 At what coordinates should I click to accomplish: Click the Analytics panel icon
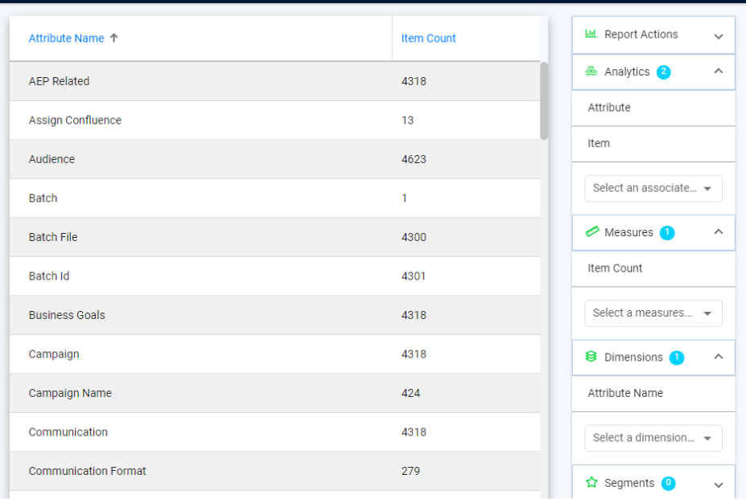pos(591,72)
